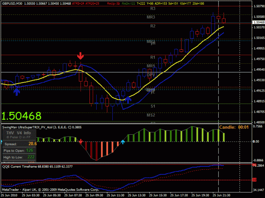Image resolution: width=265 pixels, height=198 pixels.
Task: Click the 25 Jun 11:30 time label
Action: [x=115, y=195]
